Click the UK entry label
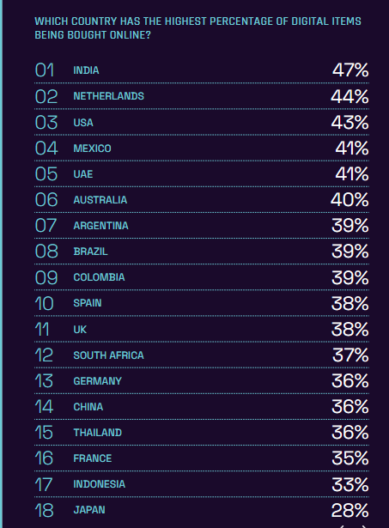Viewport: 389px width, 528px height. [80, 330]
